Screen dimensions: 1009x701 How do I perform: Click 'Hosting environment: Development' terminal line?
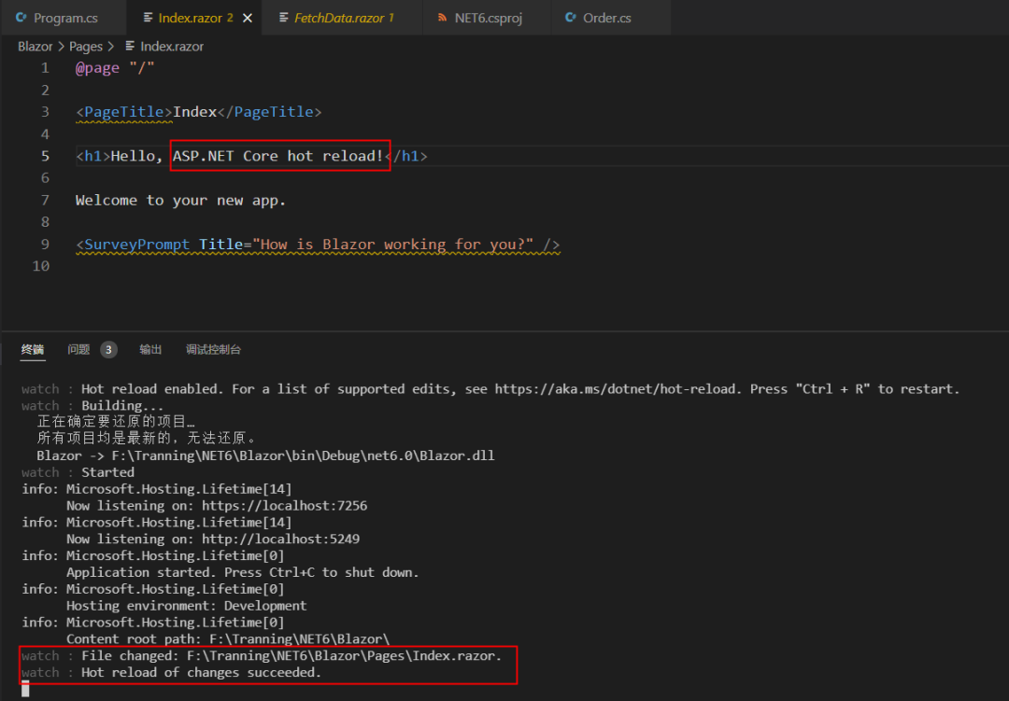click(x=187, y=606)
